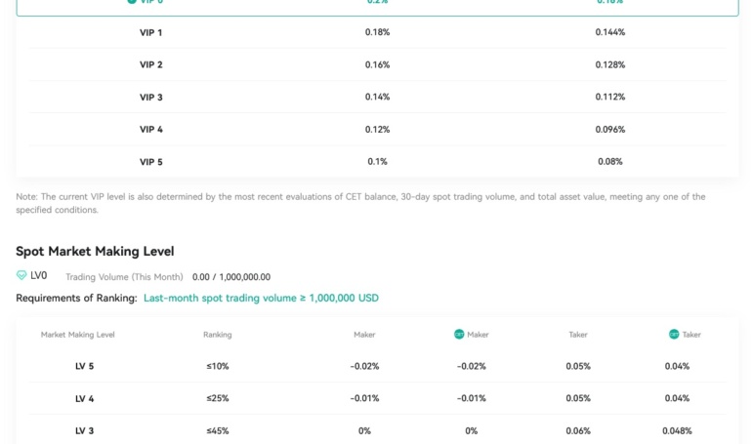The image size is (752, 444).
Task: Click the ≤10% ranking cell
Action: point(217,366)
